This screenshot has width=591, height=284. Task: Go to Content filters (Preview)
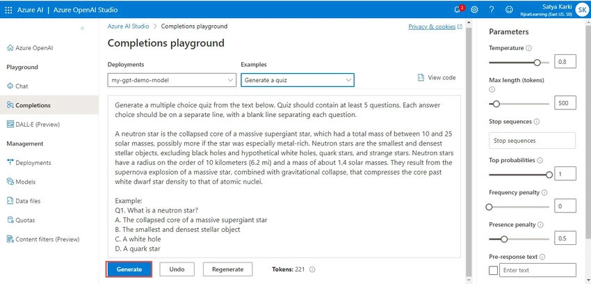pyautogui.click(x=43, y=239)
